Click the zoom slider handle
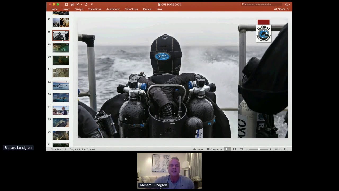 tap(259, 149)
